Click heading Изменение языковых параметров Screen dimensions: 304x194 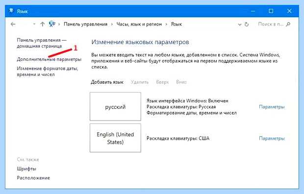[140, 42]
